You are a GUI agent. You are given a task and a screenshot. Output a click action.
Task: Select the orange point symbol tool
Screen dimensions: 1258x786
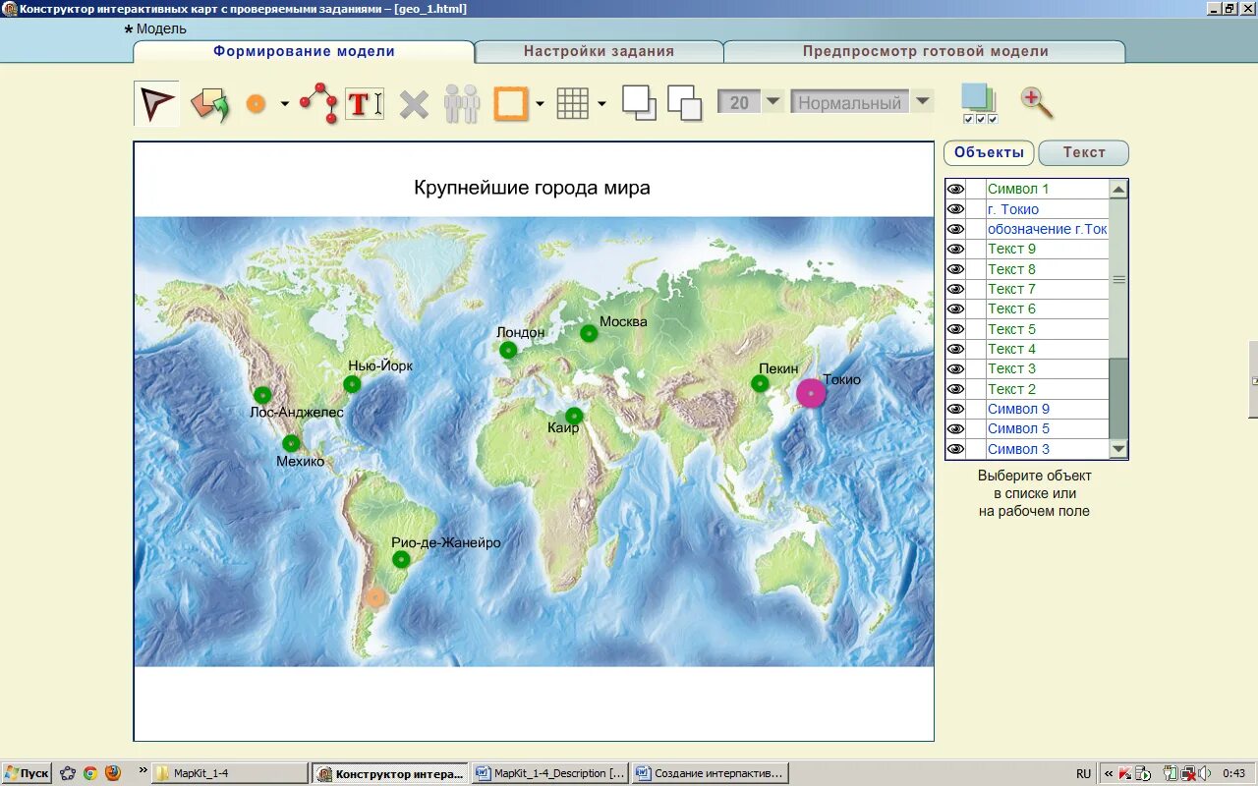(257, 103)
